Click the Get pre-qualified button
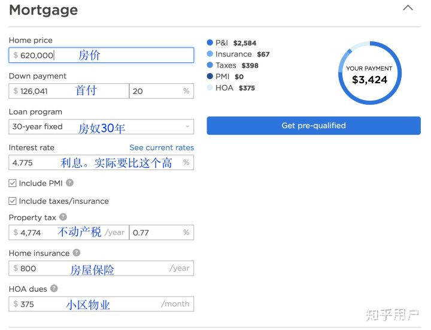 (x=314, y=126)
